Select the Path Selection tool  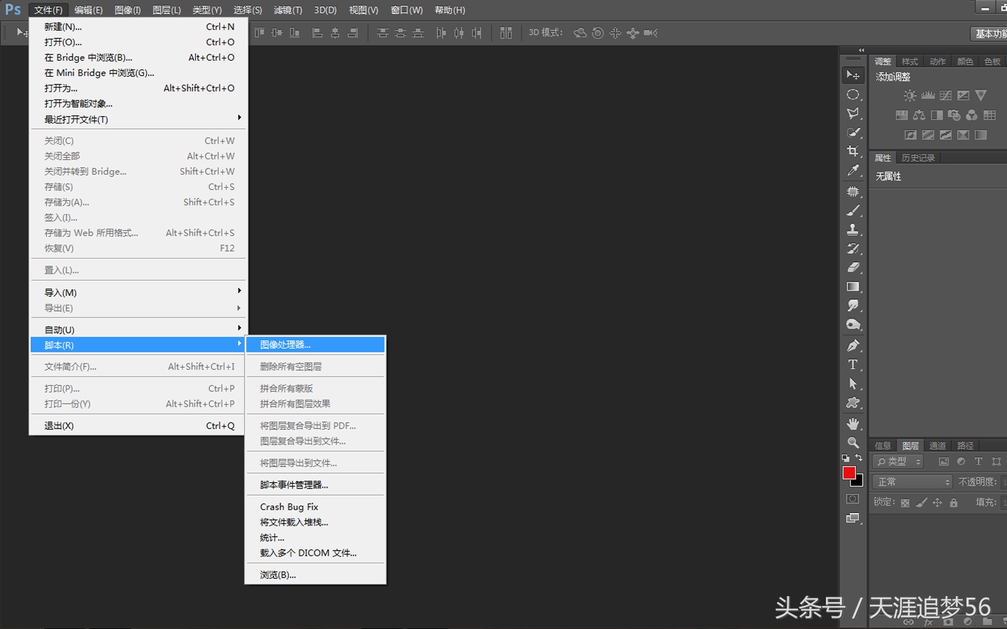click(853, 384)
